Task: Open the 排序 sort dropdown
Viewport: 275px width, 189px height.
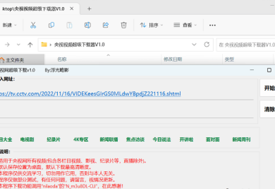Action: [x=151, y=25]
